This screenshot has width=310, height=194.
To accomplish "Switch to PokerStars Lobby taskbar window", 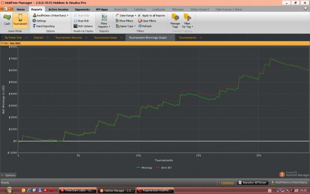I will (x=77, y=190).
